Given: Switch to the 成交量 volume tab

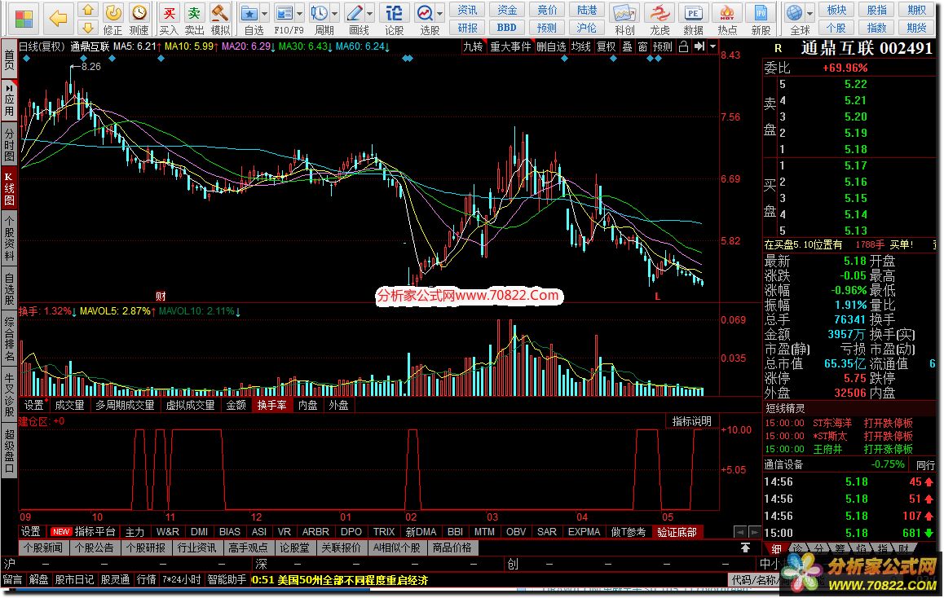Looking at the screenshot, I should coord(69,405).
